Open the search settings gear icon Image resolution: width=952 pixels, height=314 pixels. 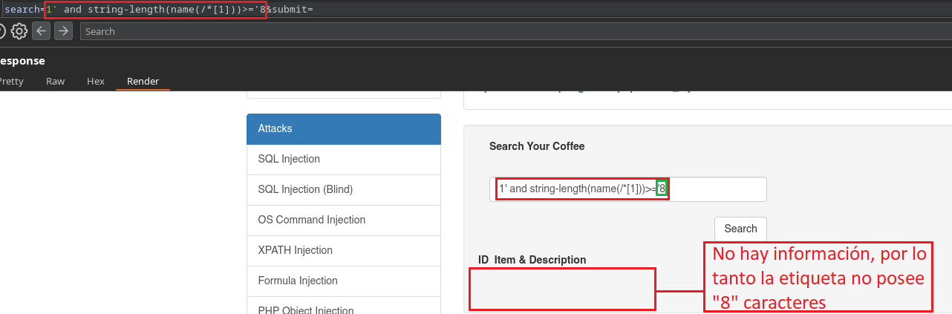click(x=19, y=31)
